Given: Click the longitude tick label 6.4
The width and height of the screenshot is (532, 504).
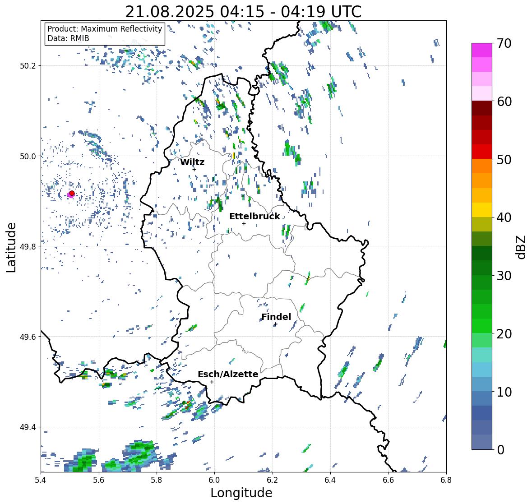Looking at the screenshot, I should [x=330, y=480].
